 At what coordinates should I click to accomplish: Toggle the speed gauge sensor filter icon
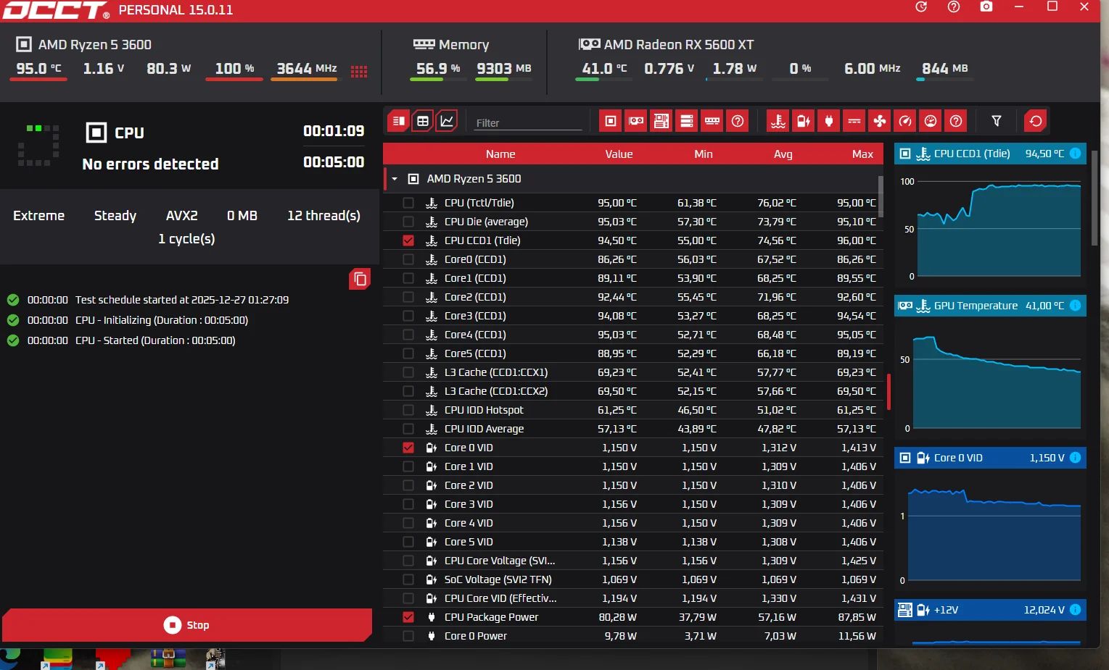pyautogui.click(x=905, y=121)
